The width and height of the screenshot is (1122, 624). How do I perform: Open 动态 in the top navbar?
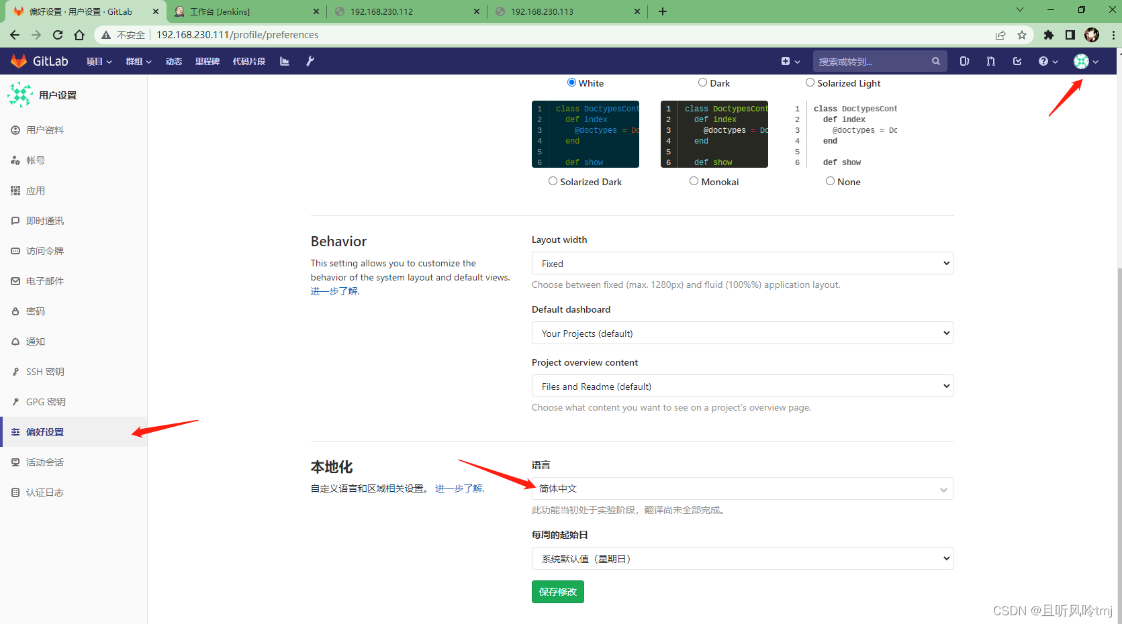coord(174,61)
